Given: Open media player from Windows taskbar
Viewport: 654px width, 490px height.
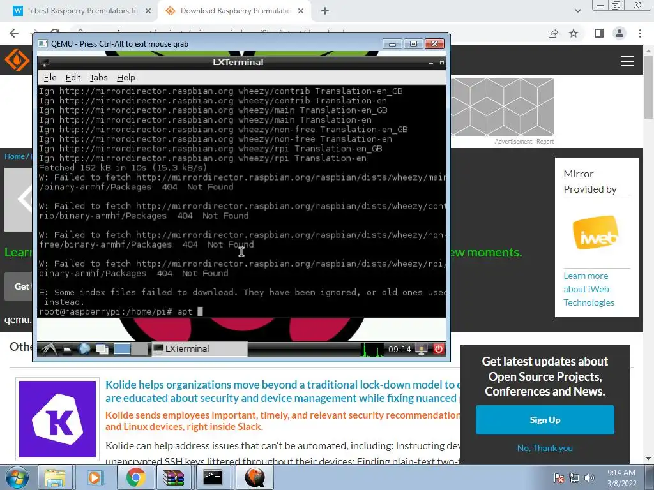Looking at the screenshot, I should [95, 477].
